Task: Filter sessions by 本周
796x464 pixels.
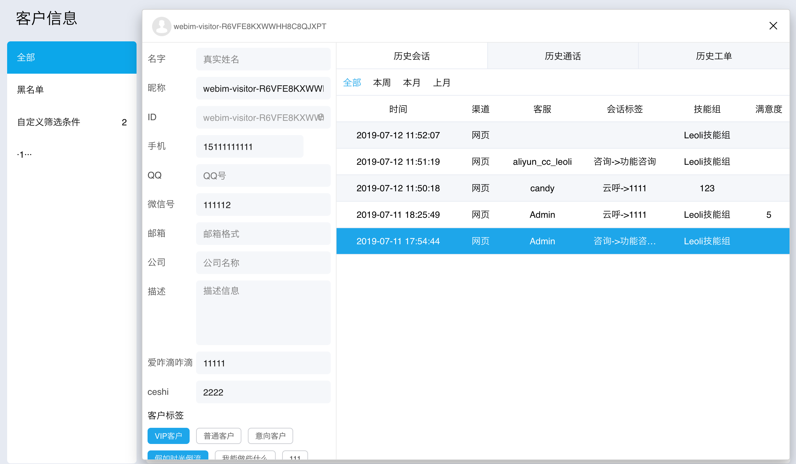Action: coord(382,83)
